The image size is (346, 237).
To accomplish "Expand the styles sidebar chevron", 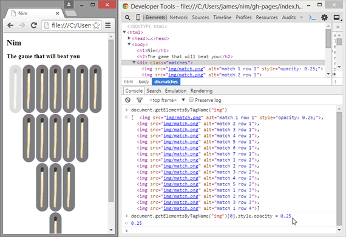I will (338, 27).
